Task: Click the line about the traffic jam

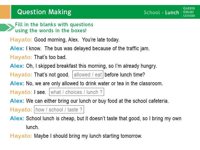Action: pyautogui.click(x=88, y=48)
